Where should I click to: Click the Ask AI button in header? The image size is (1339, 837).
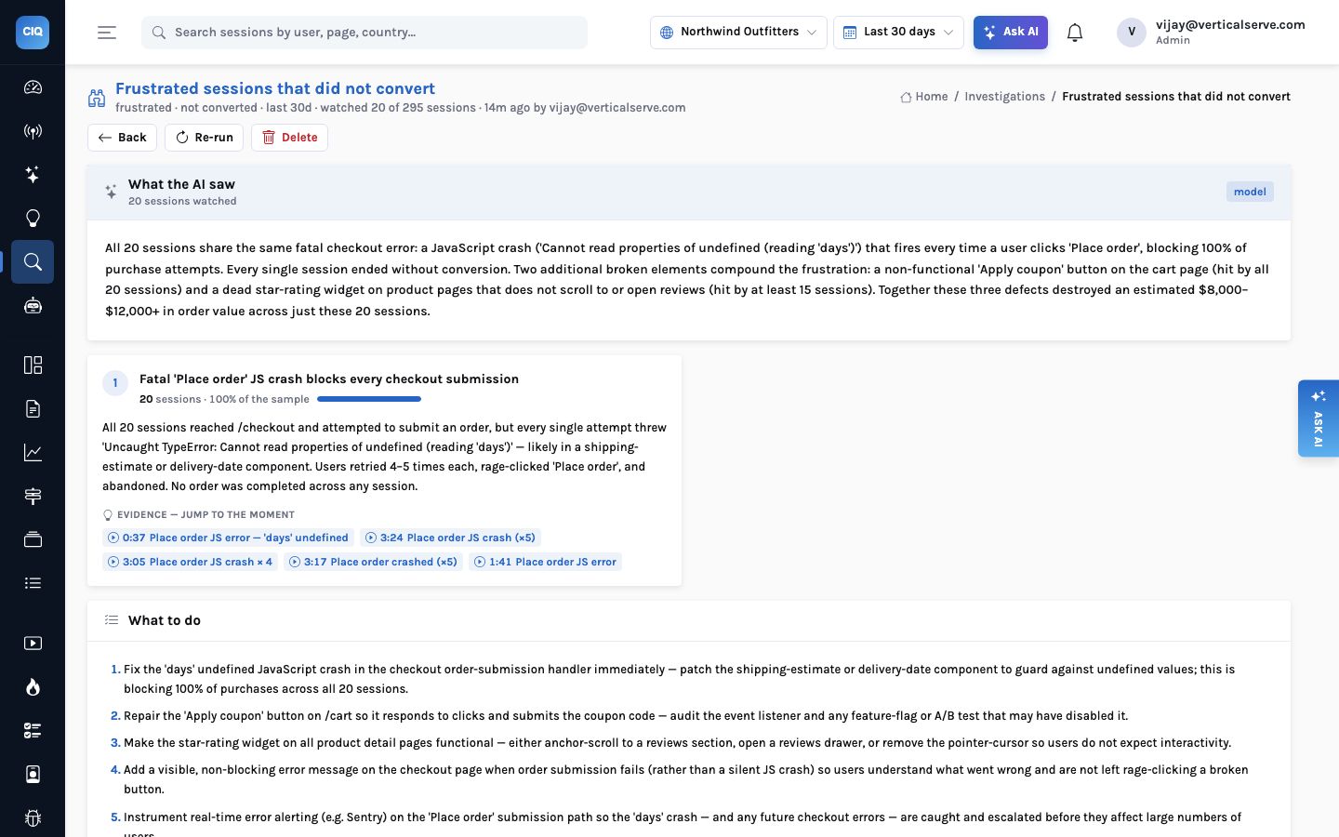(x=1011, y=33)
